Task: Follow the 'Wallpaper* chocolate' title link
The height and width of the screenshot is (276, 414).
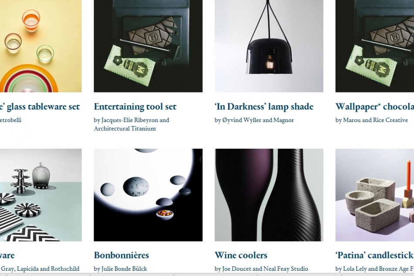Action: [375, 107]
